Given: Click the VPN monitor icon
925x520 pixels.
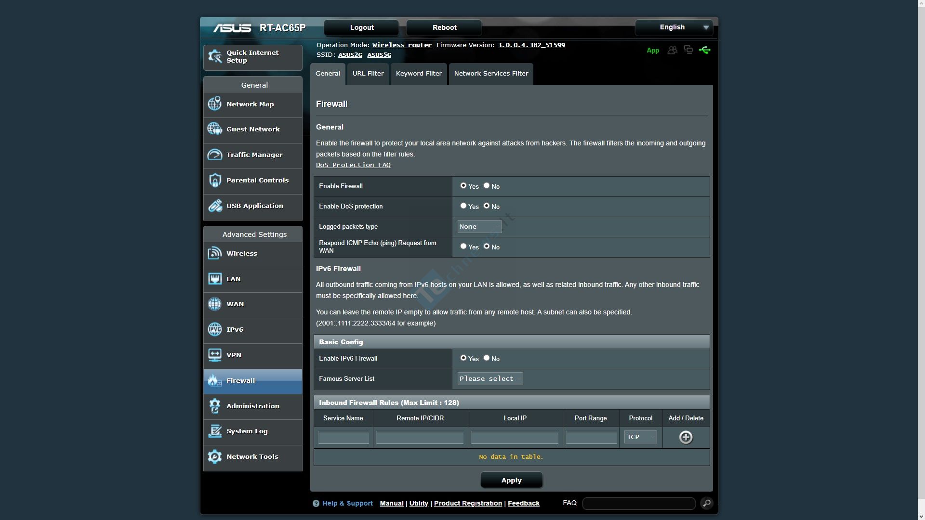Looking at the screenshot, I should [x=215, y=355].
